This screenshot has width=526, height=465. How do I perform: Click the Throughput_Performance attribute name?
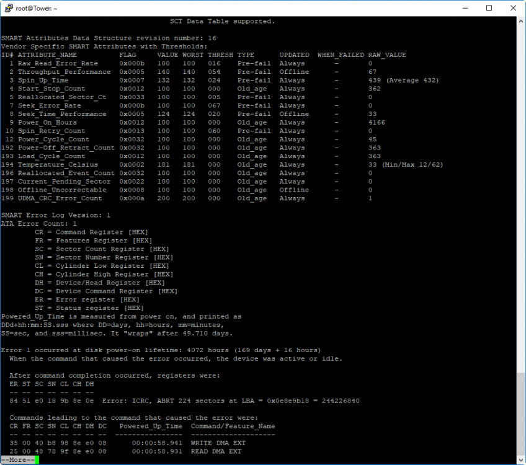64,72
